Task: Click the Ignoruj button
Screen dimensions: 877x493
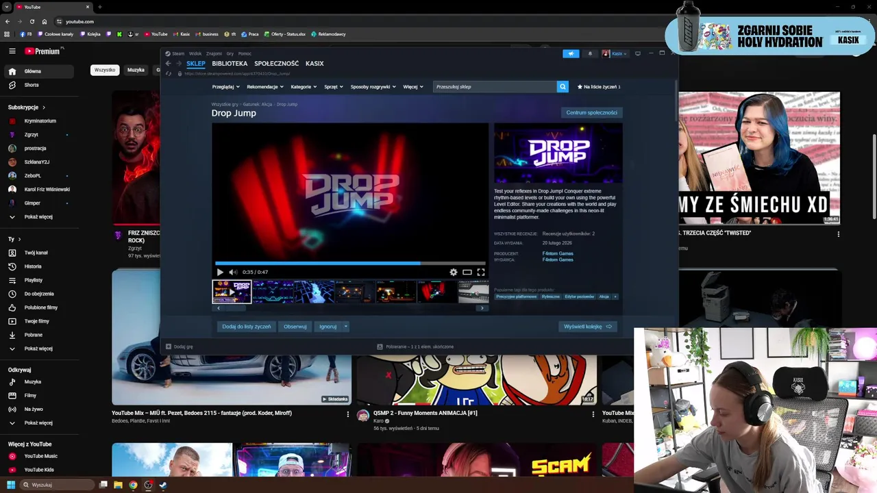Action: pos(328,327)
